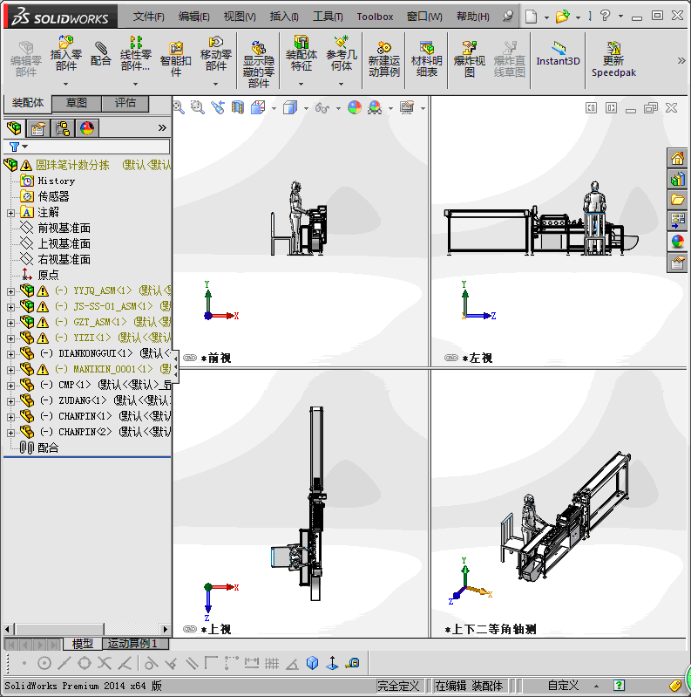This screenshot has height=697, width=691.
Task: Click link-views icon beside *上视 label
Action: tap(190, 629)
